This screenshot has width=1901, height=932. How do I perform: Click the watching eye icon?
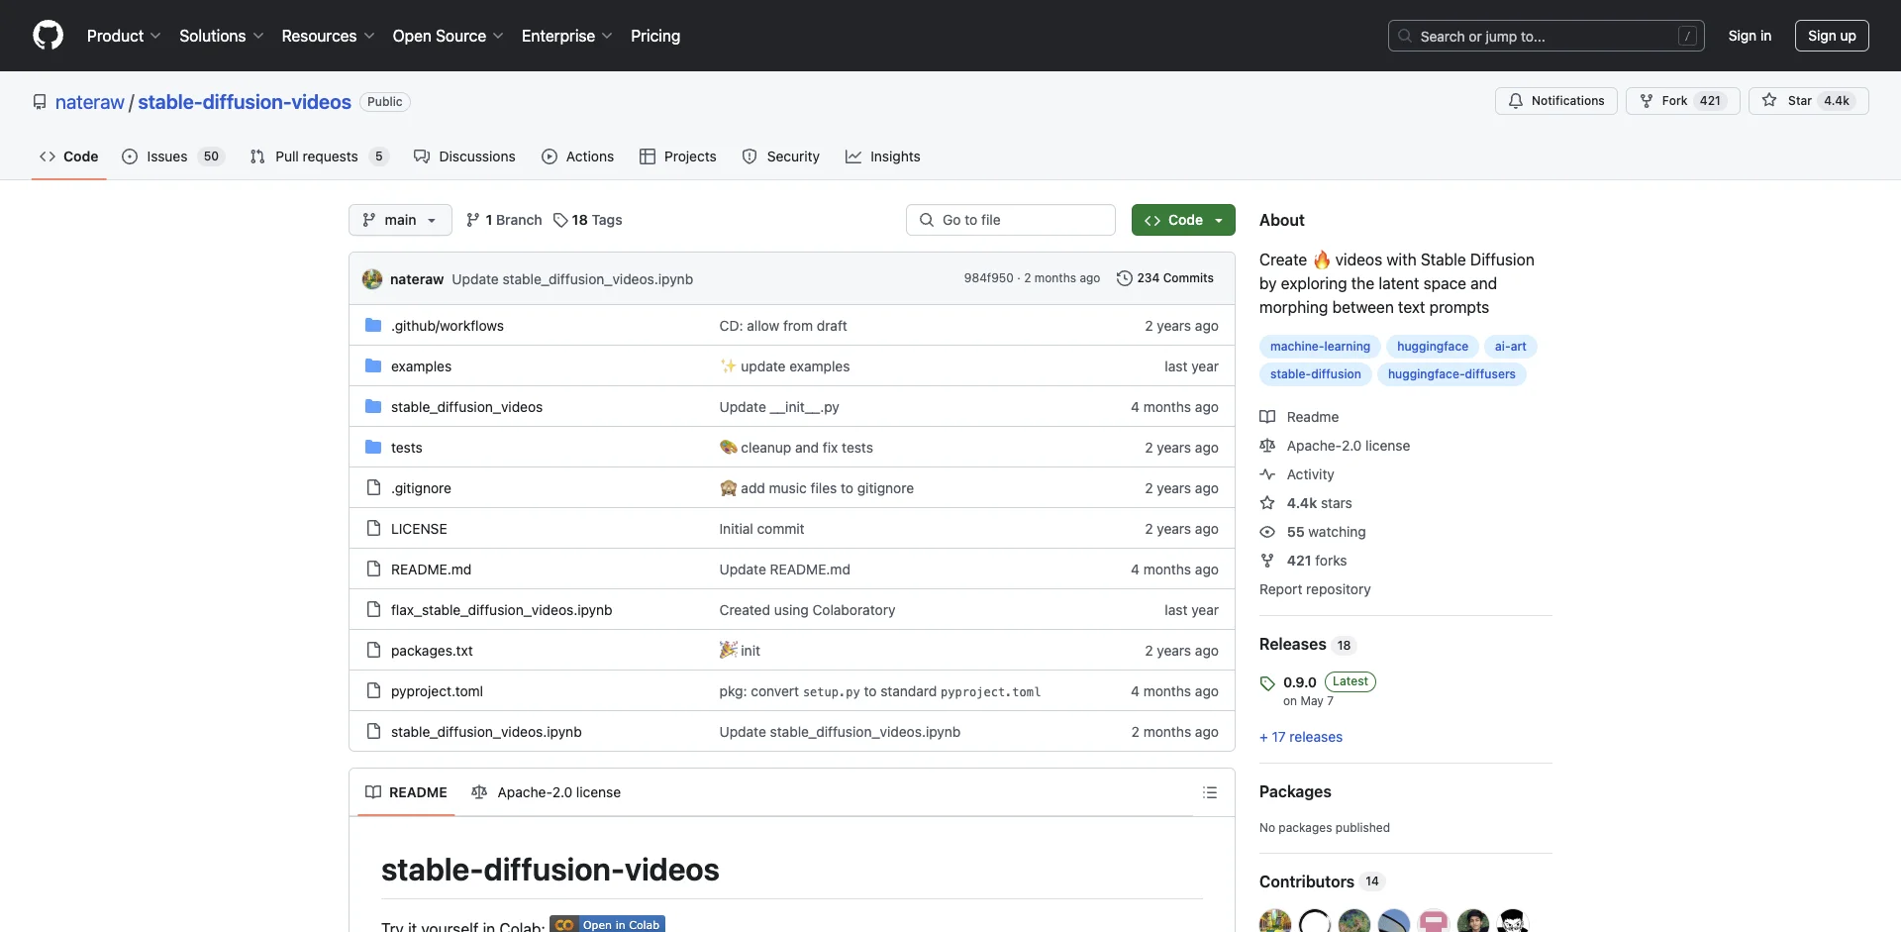tap(1267, 532)
